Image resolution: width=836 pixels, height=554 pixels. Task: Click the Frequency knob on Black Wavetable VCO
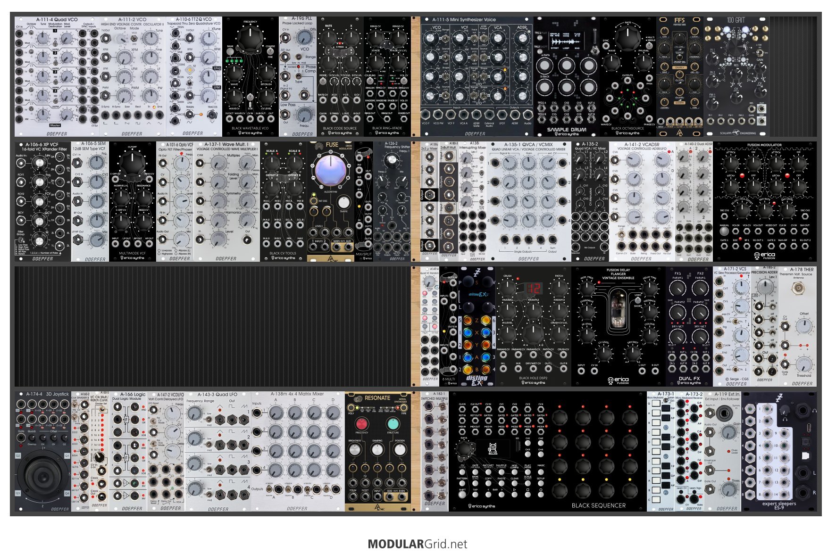[x=251, y=38]
